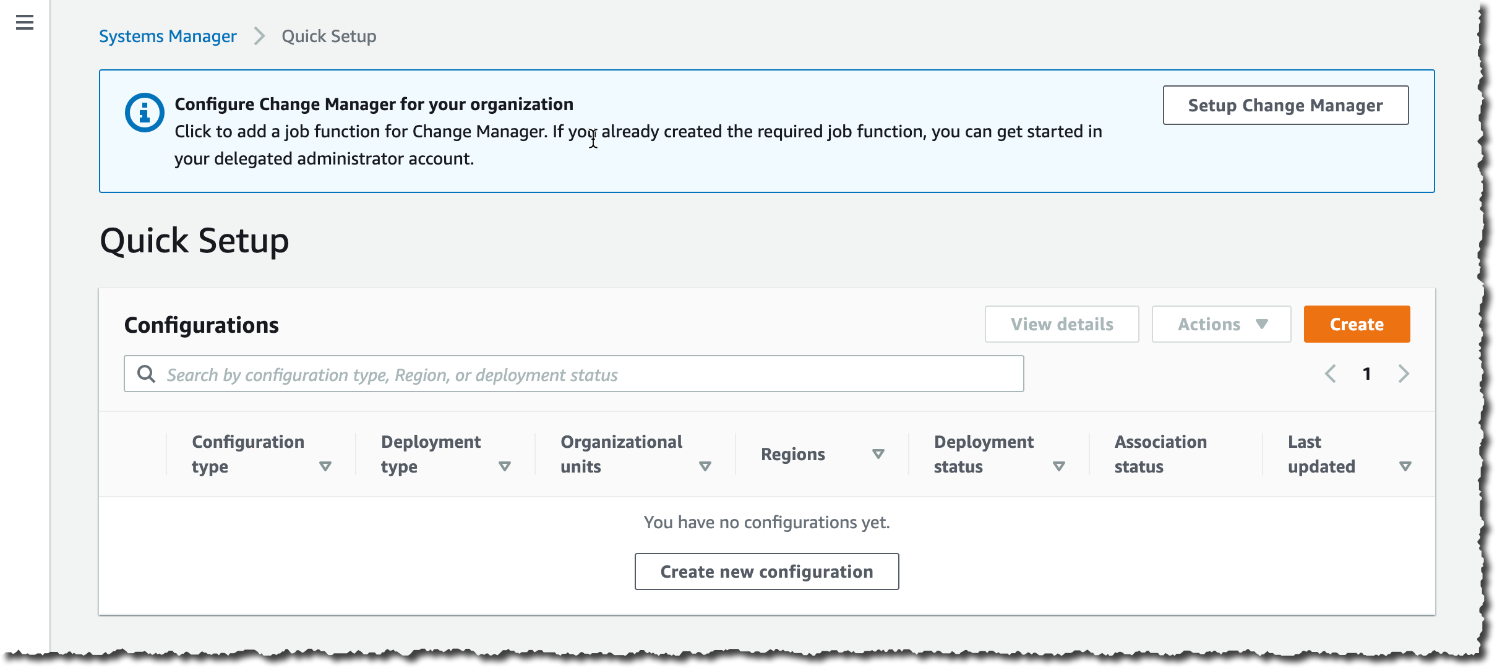Viewport: 1497px width, 668px height.
Task: Click the previous page chevron in pagination
Action: point(1330,374)
